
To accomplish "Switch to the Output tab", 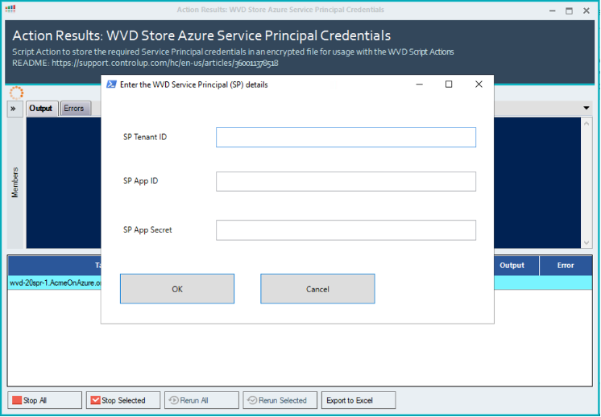I will pos(41,109).
